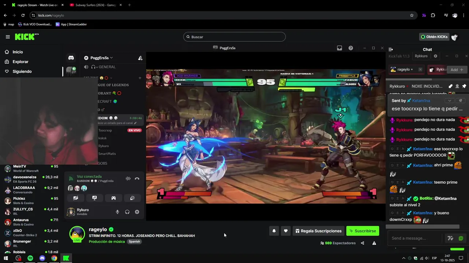Unpin the pinned Ketam1na message
The width and height of the screenshot is (469, 263).
(x=461, y=100)
